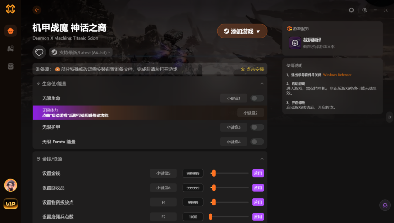Click the money bag icon beside 金钱/资源
This screenshot has width=394, height=223.
[38, 159]
